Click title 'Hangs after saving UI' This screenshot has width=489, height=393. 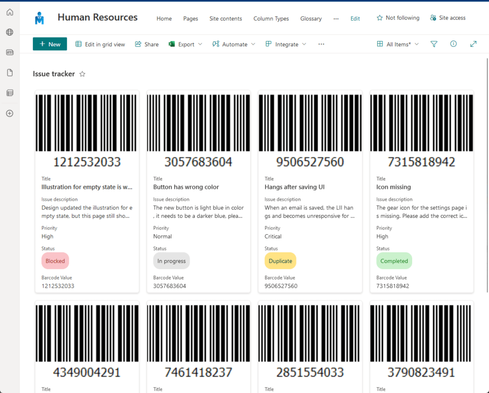point(294,187)
